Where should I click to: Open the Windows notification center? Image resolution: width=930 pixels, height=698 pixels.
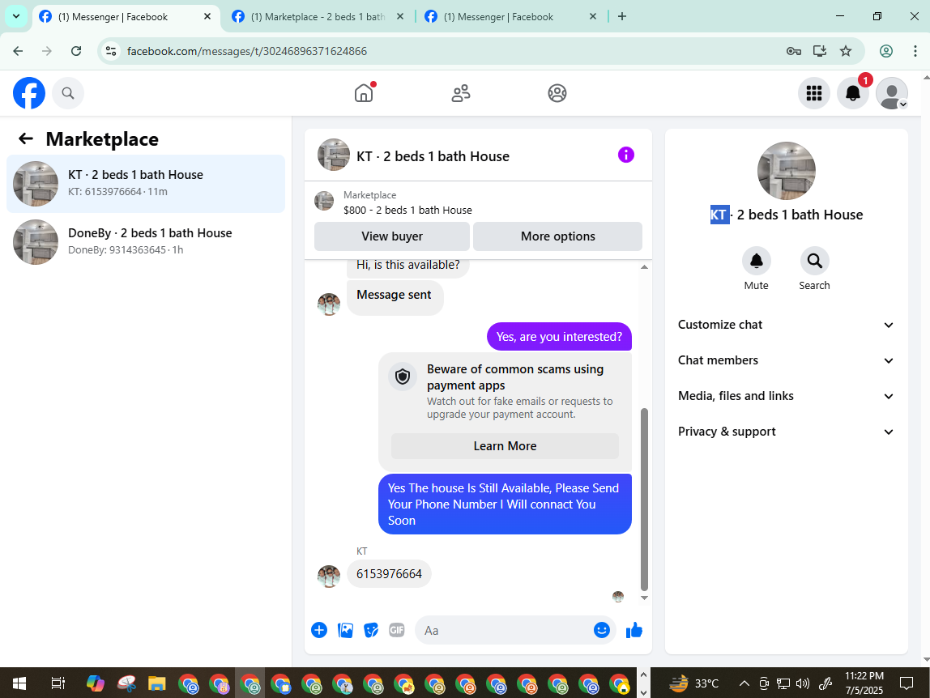click(x=907, y=683)
